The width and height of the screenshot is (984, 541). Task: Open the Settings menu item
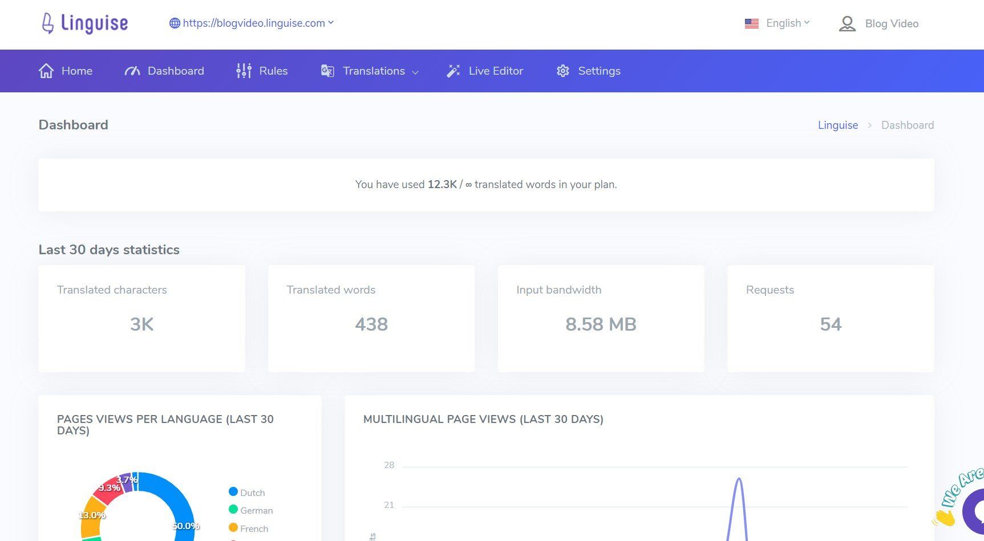click(598, 71)
